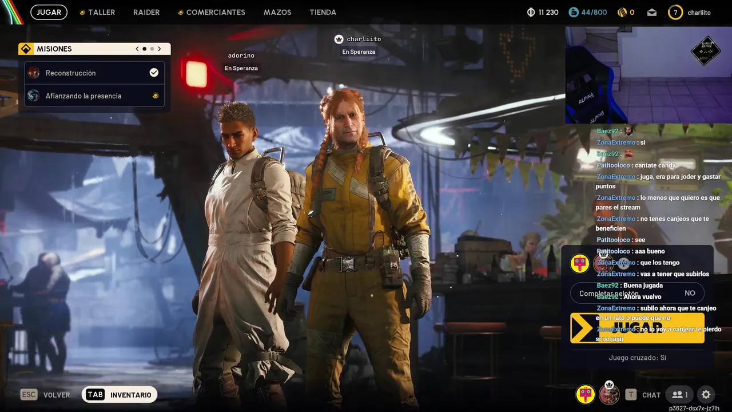The width and height of the screenshot is (732, 412).
Task: Click the ESC key icon
Action: point(29,395)
